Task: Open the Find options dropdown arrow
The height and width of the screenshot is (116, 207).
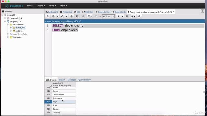Action: (x=67, y=16)
